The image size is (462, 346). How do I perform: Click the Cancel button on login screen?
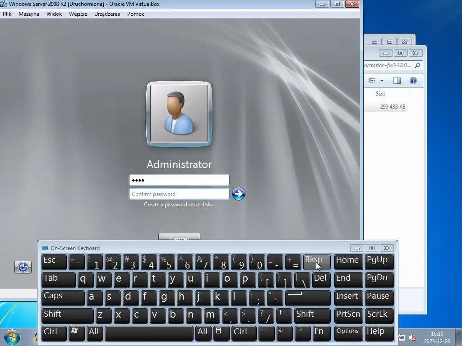pyautogui.click(x=179, y=237)
